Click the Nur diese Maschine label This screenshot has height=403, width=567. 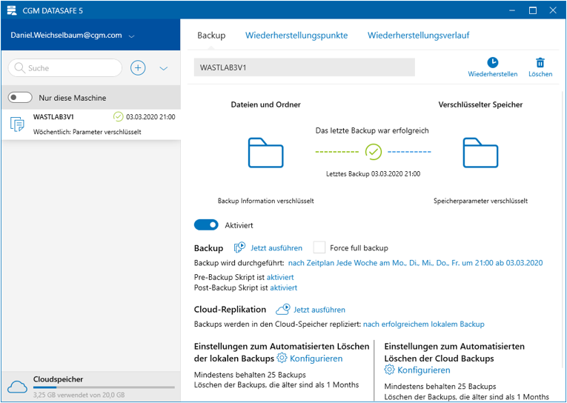[x=73, y=98]
